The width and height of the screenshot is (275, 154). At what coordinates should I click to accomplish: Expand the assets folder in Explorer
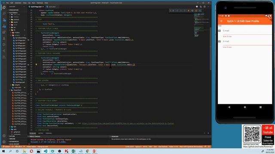pos(16,22)
